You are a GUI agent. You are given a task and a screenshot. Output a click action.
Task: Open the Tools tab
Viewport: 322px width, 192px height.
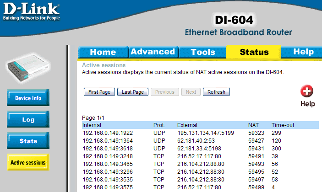[203, 52]
